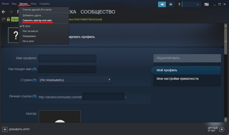This screenshot has height=135, width=229.
Task: Click the forward navigation arrow
Action: [11, 12]
